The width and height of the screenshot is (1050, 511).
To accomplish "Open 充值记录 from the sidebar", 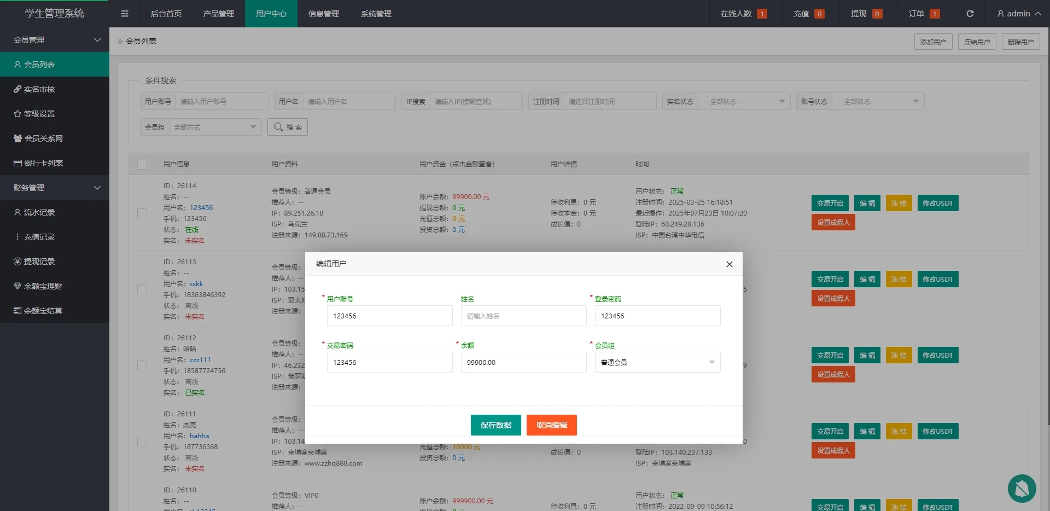I will [39, 236].
